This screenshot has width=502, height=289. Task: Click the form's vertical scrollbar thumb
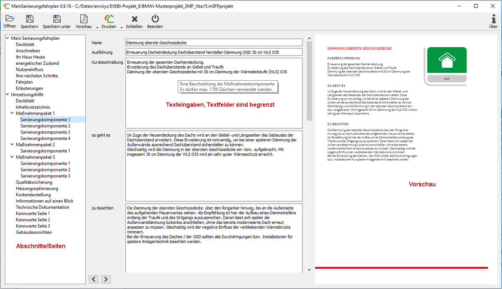point(309,82)
